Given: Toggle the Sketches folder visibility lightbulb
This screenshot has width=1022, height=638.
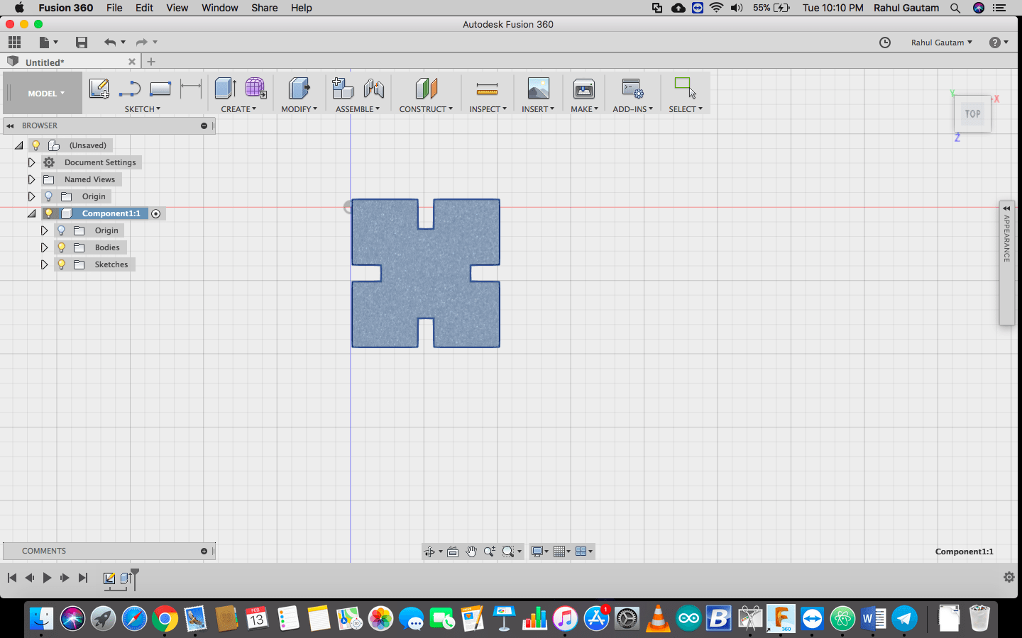Looking at the screenshot, I should pos(62,264).
